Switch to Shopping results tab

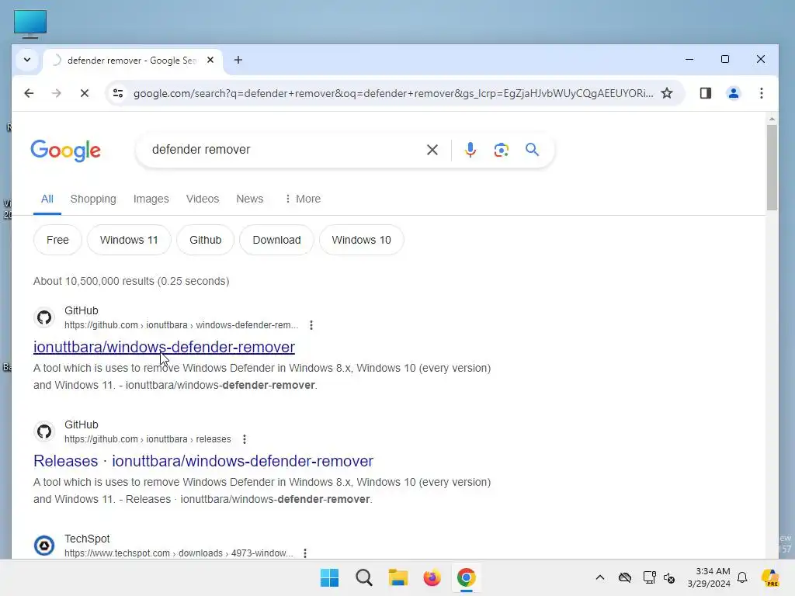[x=93, y=199]
